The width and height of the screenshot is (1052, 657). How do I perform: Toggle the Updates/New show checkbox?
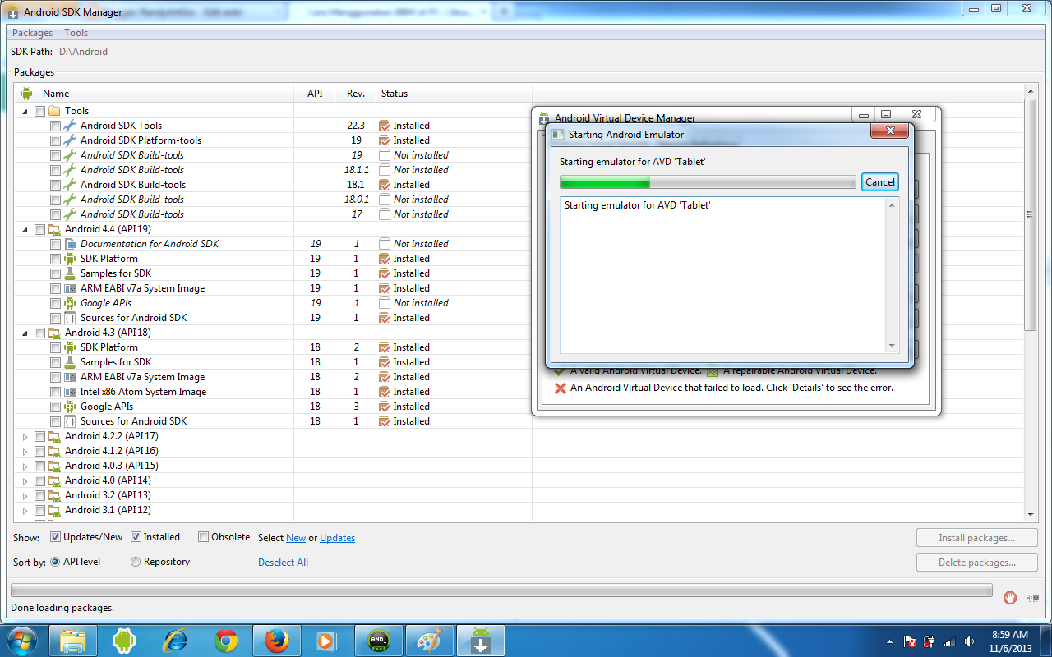pos(55,537)
